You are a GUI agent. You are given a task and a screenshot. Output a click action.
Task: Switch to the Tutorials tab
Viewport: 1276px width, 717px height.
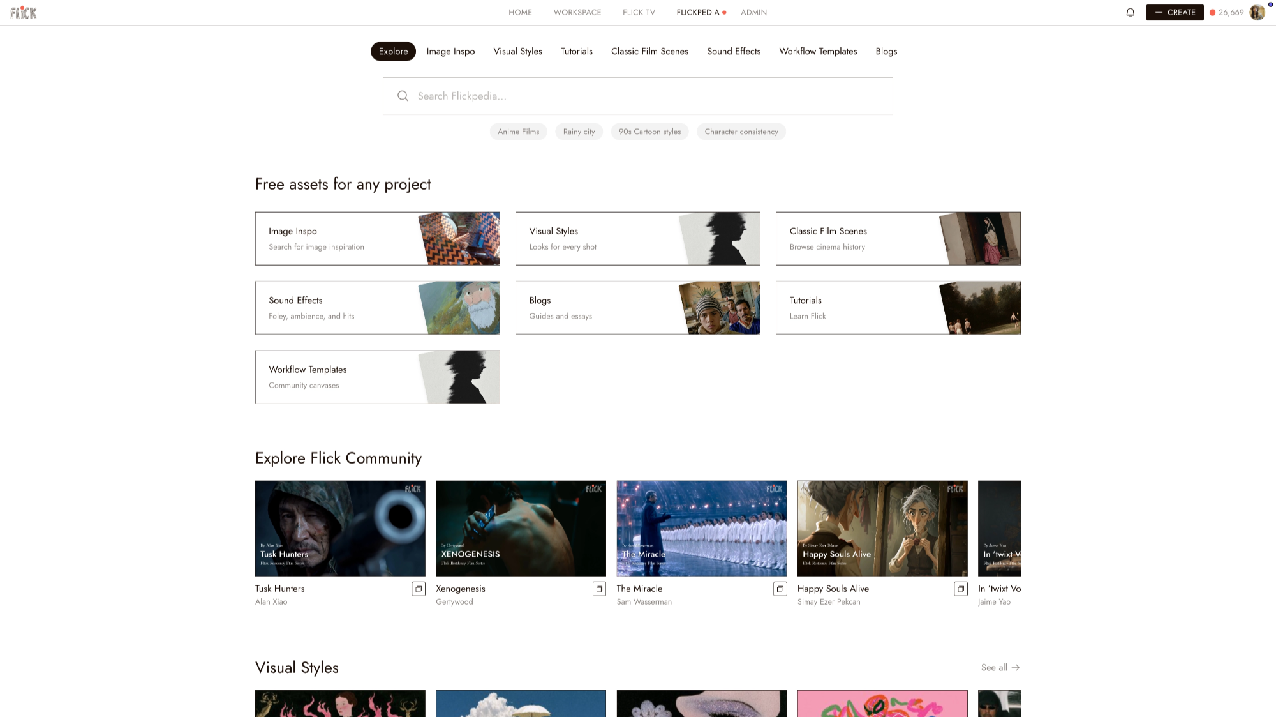577,51
